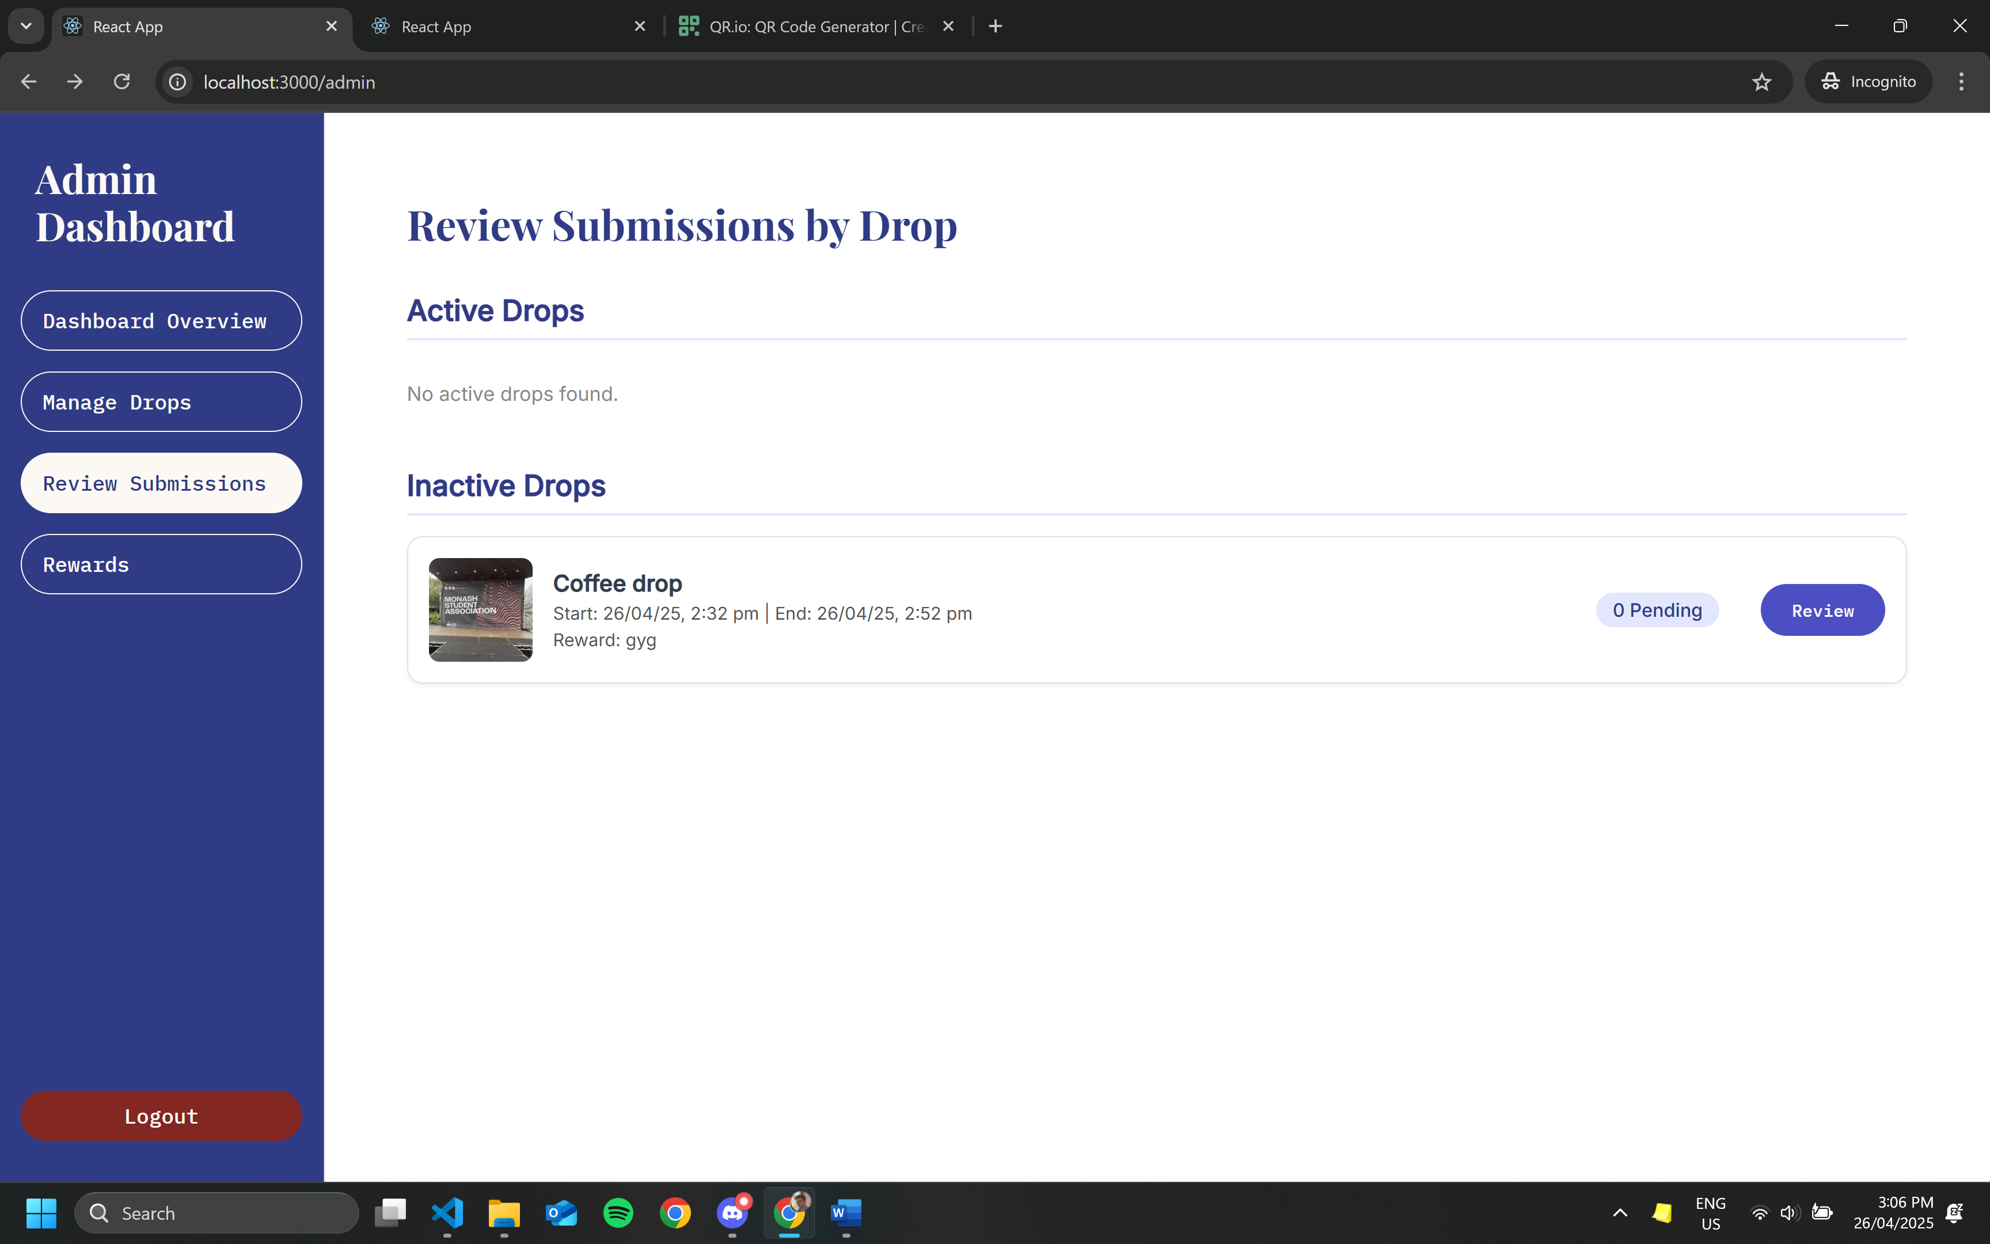Expand the tab search dropdown arrow
The height and width of the screenshot is (1244, 1990).
coord(26,26)
